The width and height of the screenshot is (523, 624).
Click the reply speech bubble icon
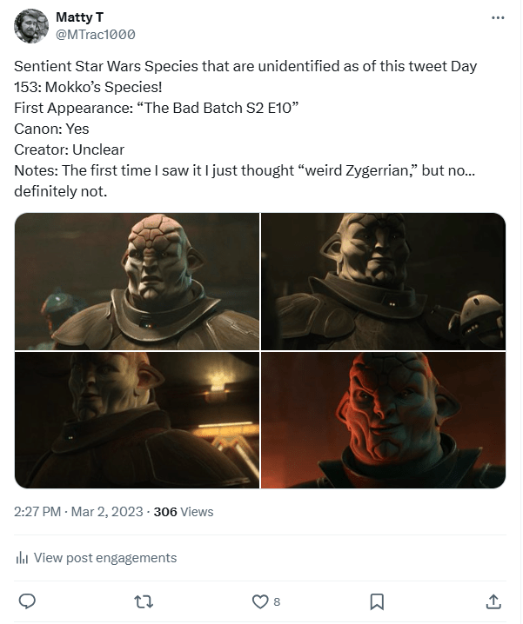(x=27, y=601)
